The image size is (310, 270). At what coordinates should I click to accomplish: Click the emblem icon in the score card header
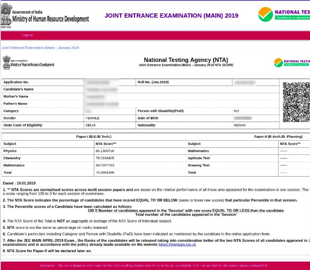tap(6, 62)
